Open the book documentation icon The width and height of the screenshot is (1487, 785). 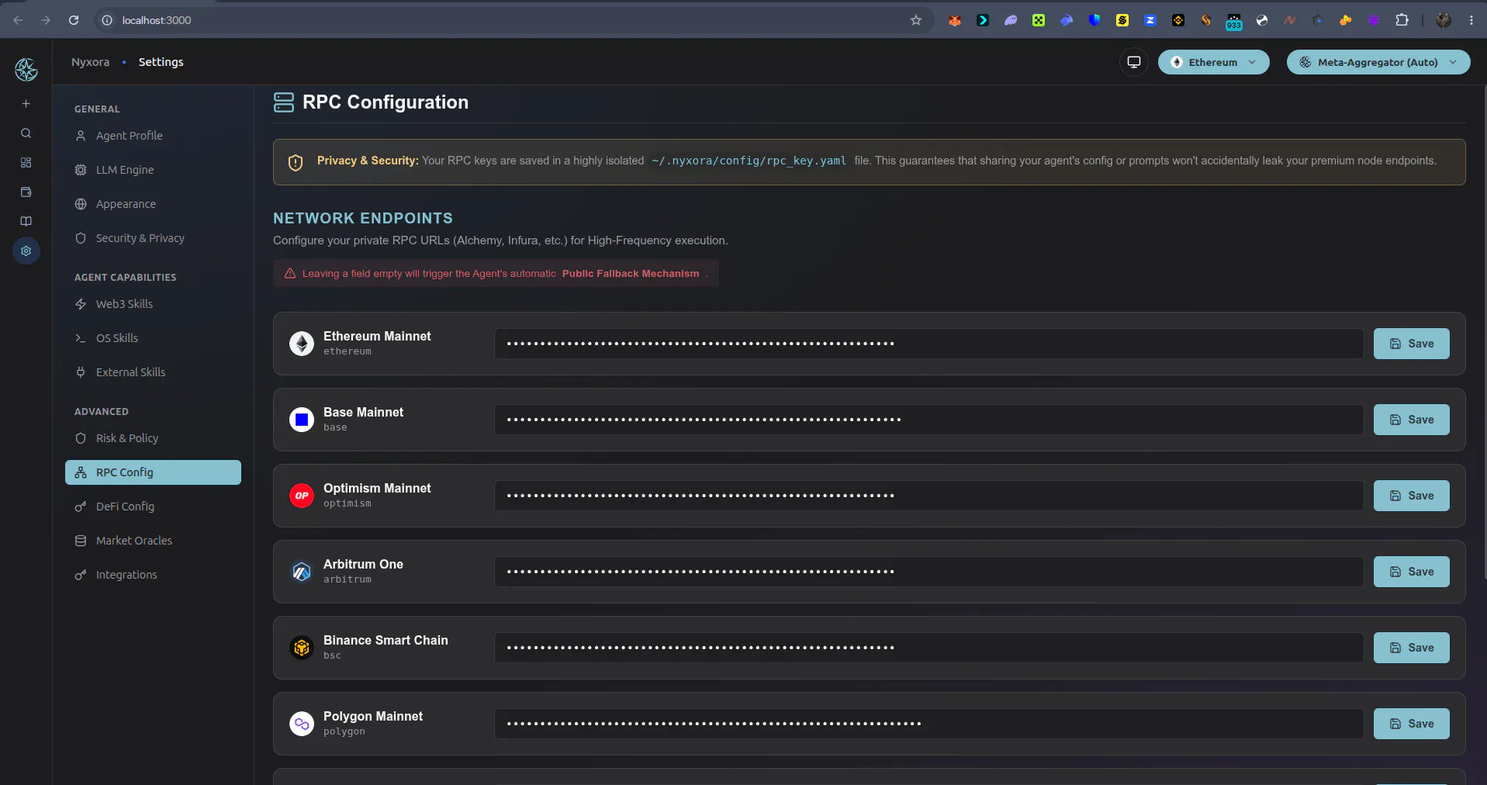tap(26, 221)
